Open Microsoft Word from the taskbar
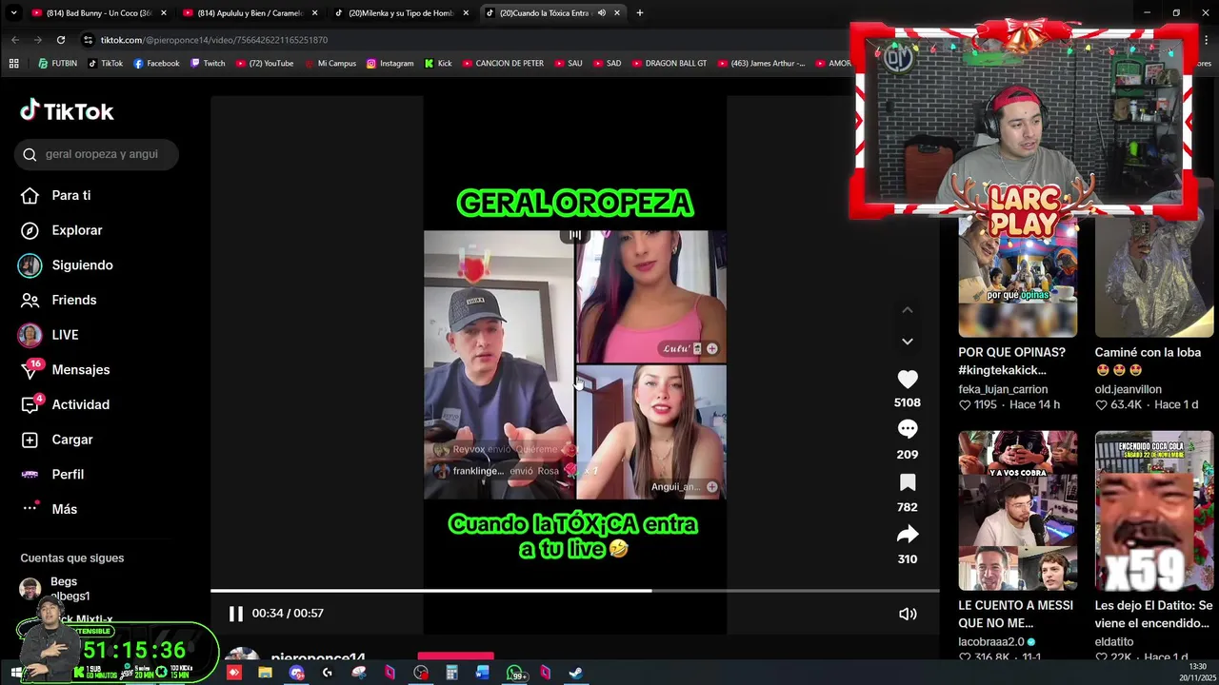Screen dimensions: 1219x685 (483, 673)
